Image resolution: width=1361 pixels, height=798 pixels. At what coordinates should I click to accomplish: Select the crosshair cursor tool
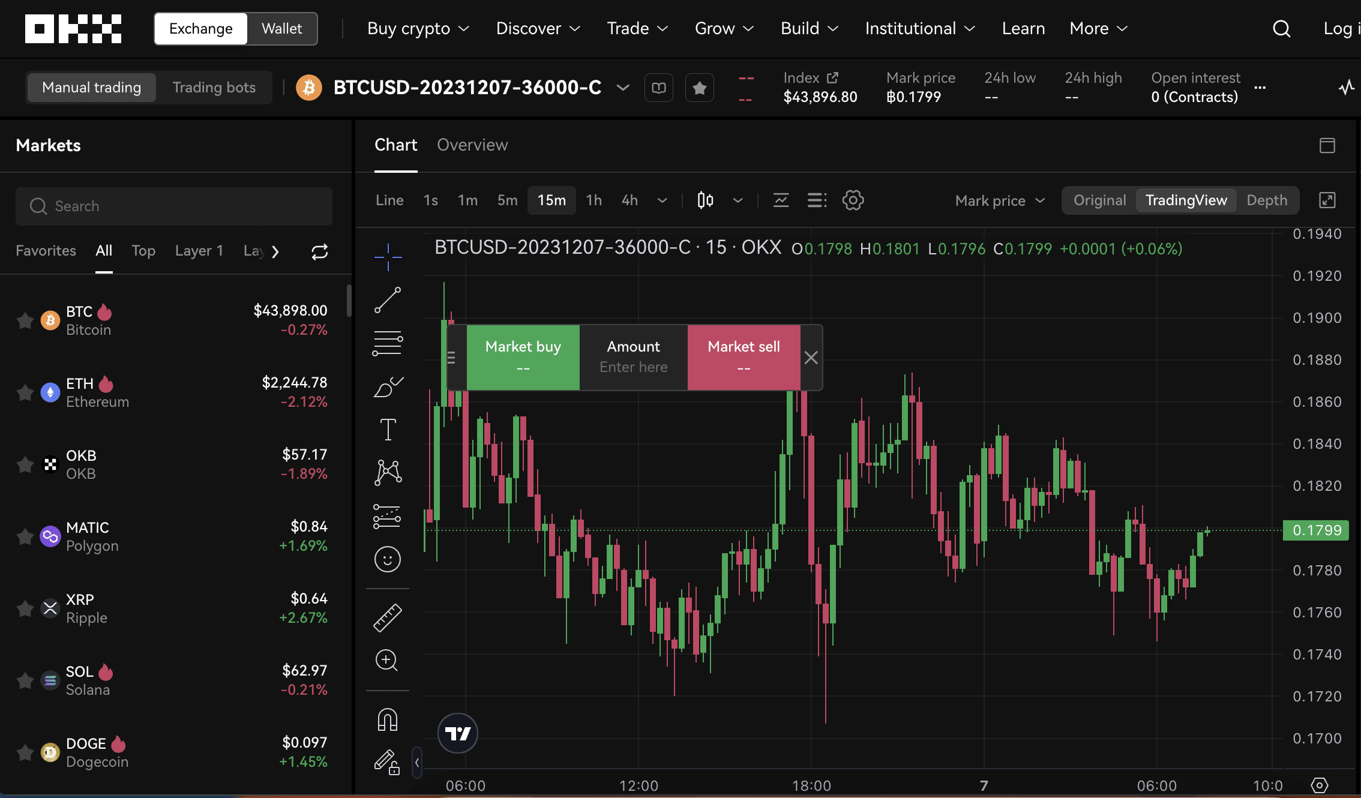(388, 257)
